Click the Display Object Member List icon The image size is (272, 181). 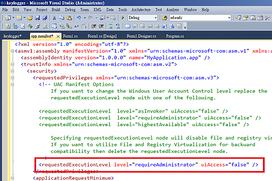coord(54,26)
